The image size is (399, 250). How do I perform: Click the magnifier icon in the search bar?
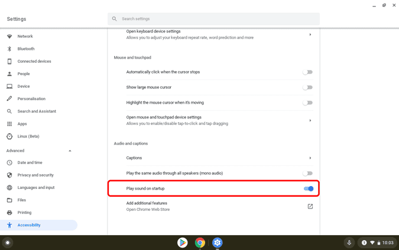pos(115,19)
